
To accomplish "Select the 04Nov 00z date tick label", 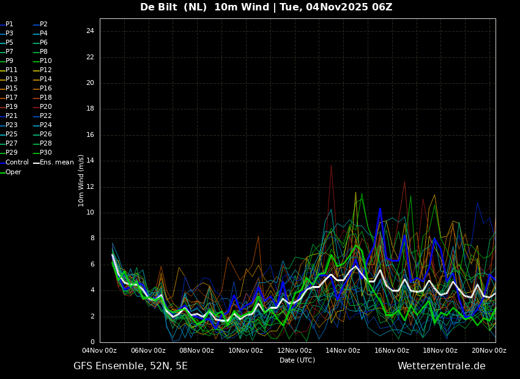I will pos(99,350).
